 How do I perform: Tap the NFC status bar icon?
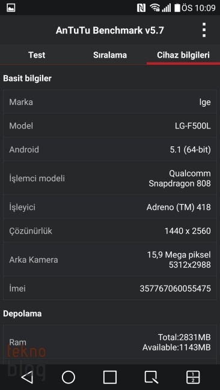coord(141,8)
